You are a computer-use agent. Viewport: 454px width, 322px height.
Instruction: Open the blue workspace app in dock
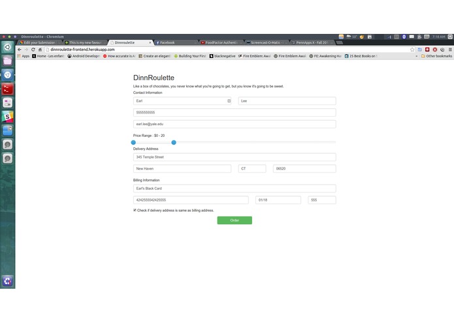pyautogui.click(x=8, y=130)
